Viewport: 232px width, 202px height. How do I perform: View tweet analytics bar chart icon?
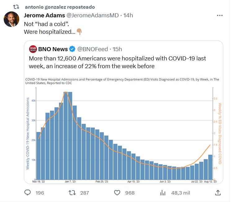click(x=163, y=193)
